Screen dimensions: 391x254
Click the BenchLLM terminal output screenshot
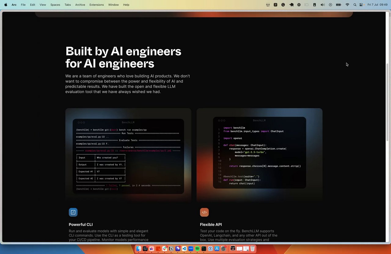click(128, 156)
